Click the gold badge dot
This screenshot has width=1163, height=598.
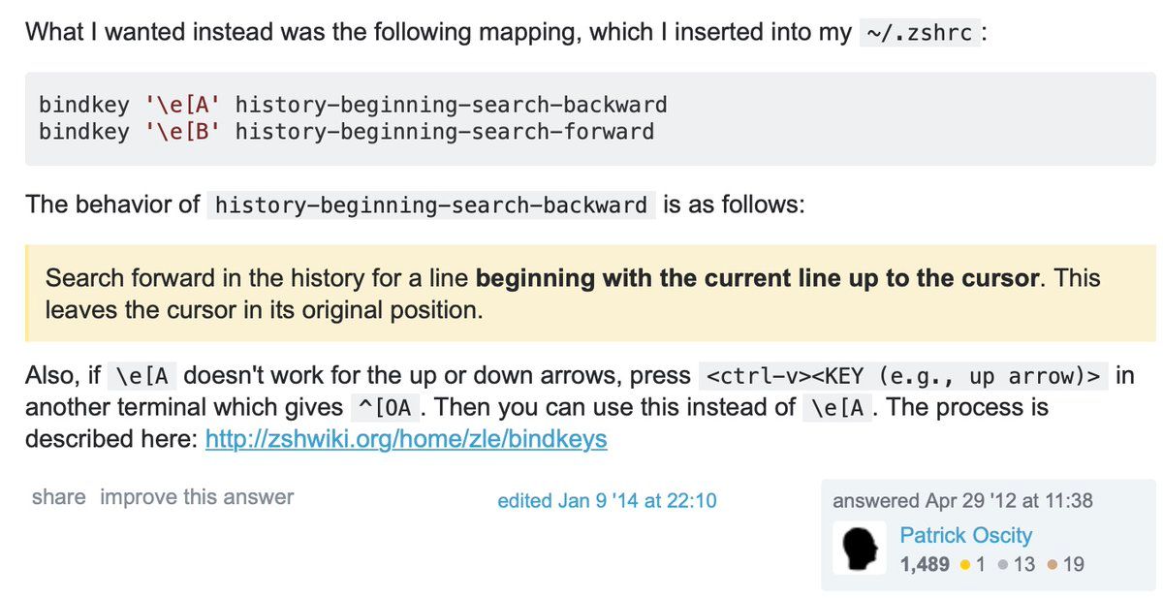coord(966,564)
